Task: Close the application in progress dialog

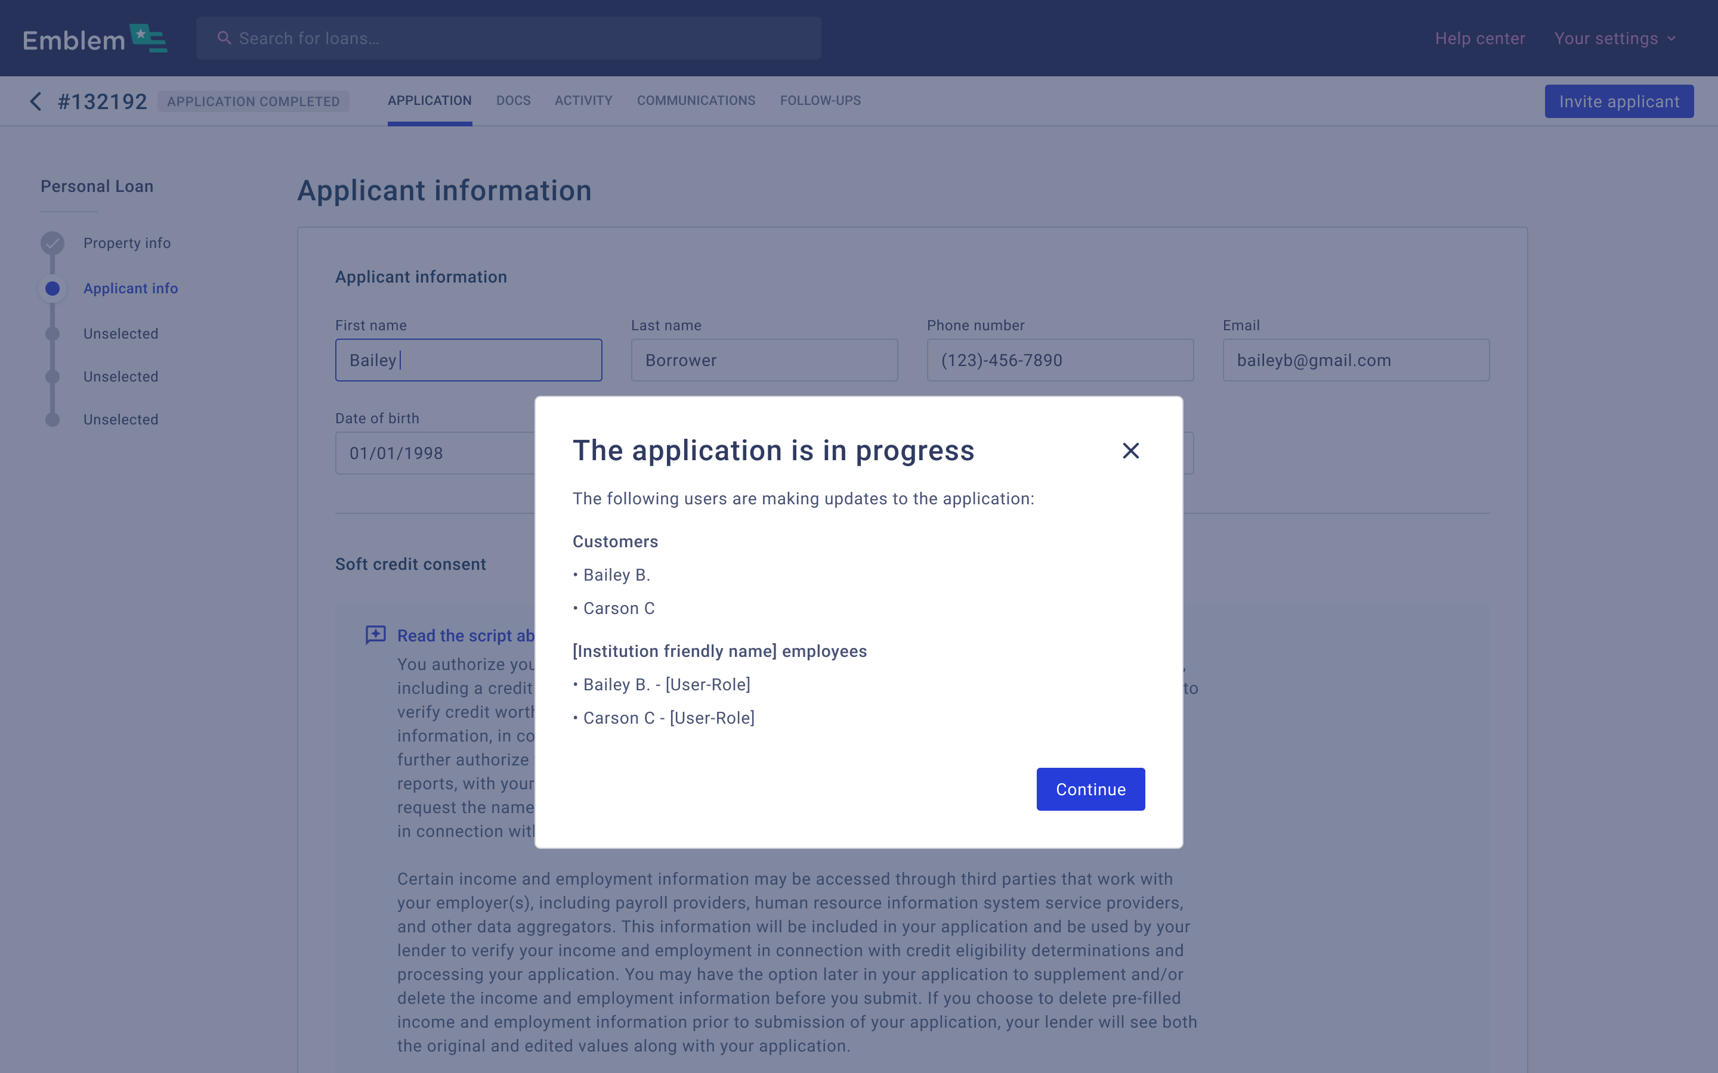Action: coord(1130,451)
